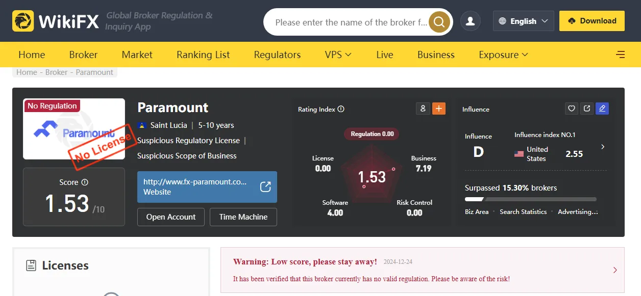Click the search magnifier button
Image resolution: width=641 pixels, height=296 pixels.
[439, 22]
